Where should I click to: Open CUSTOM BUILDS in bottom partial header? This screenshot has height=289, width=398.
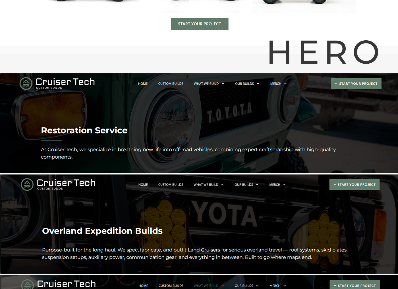[171, 286]
